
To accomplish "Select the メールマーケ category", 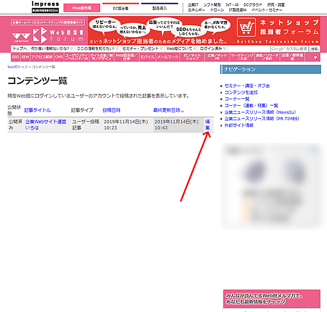I will (x=168, y=57).
